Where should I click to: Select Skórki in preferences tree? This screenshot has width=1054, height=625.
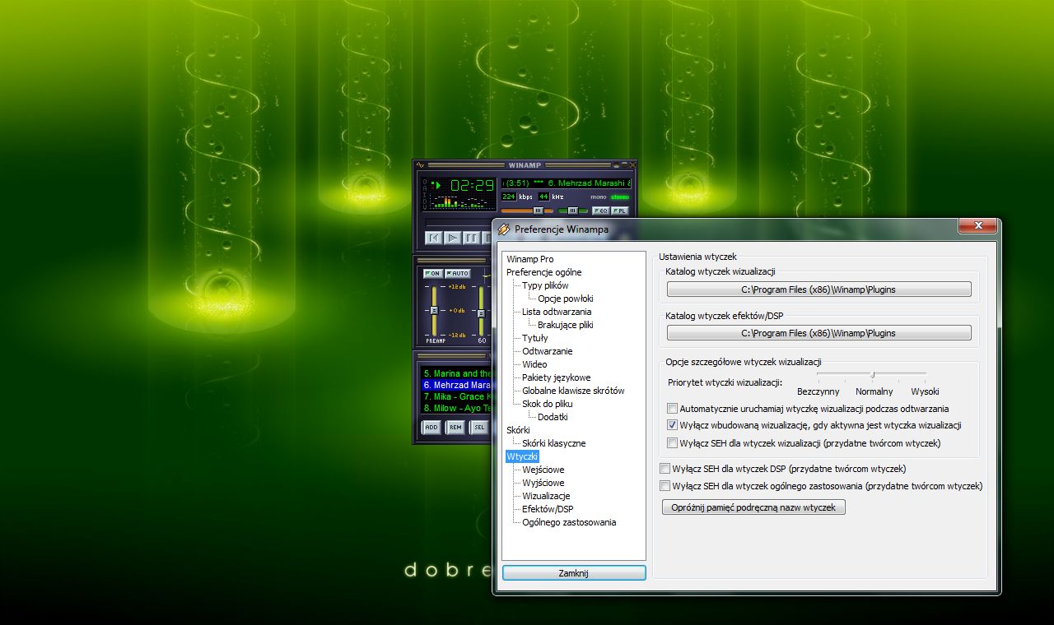(x=518, y=430)
